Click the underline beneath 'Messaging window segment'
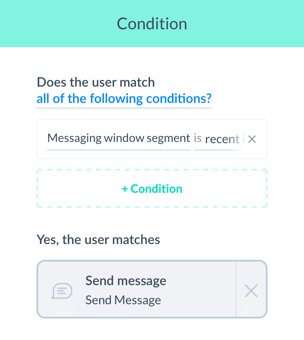 tap(119, 150)
